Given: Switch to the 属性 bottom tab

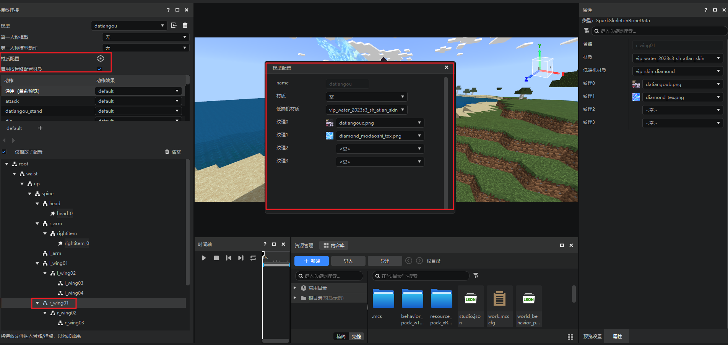Looking at the screenshot, I should (x=617, y=337).
